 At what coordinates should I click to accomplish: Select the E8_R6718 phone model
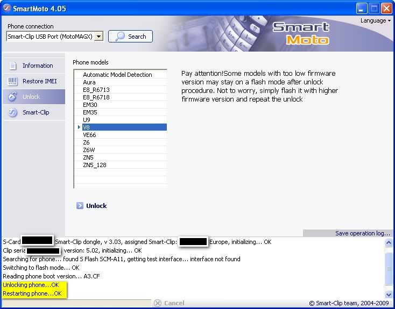124,97
